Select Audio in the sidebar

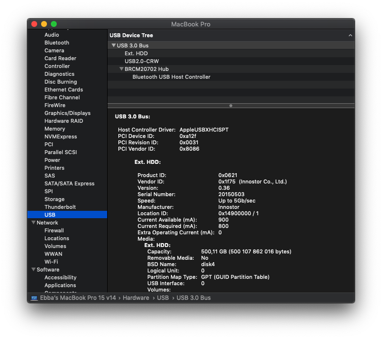coord(52,35)
